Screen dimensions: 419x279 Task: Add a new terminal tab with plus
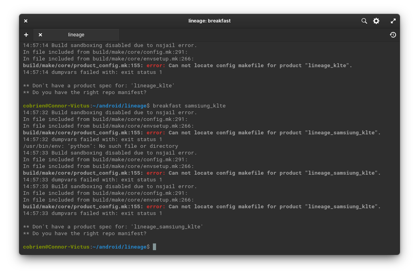click(x=26, y=35)
